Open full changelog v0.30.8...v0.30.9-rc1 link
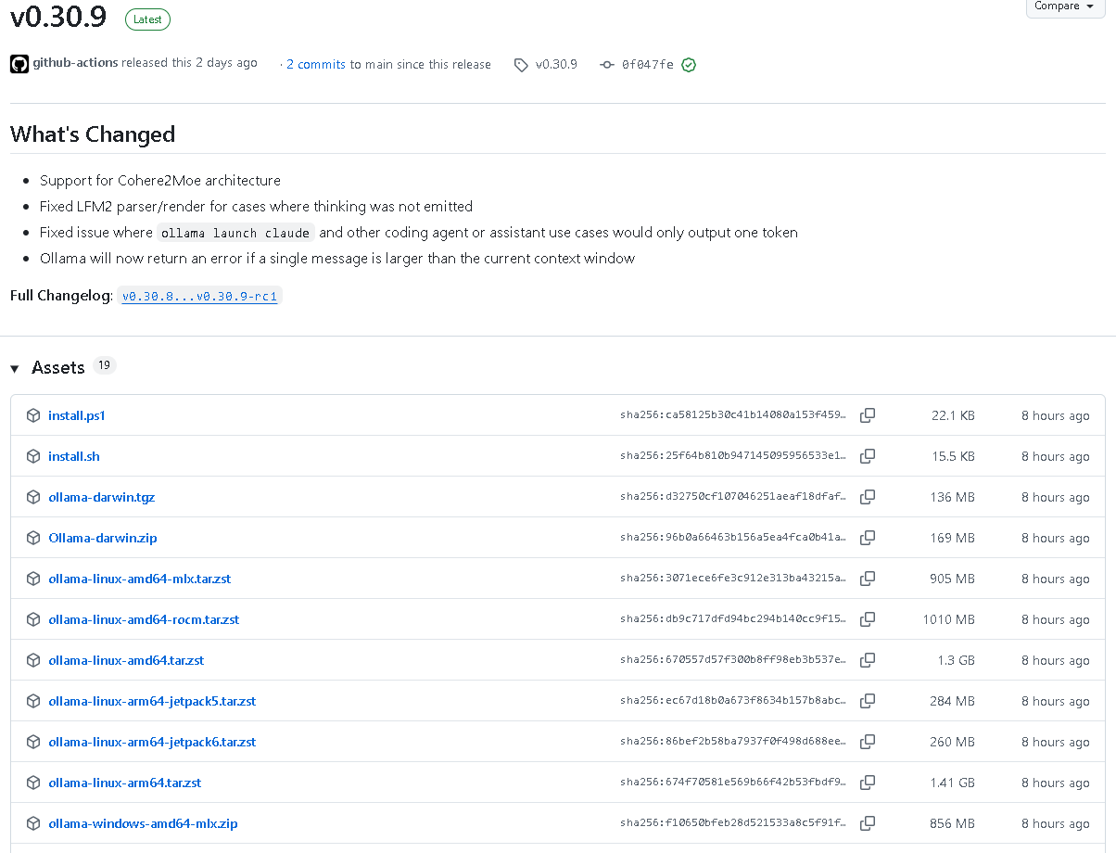The image size is (1116, 853). tap(200, 297)
